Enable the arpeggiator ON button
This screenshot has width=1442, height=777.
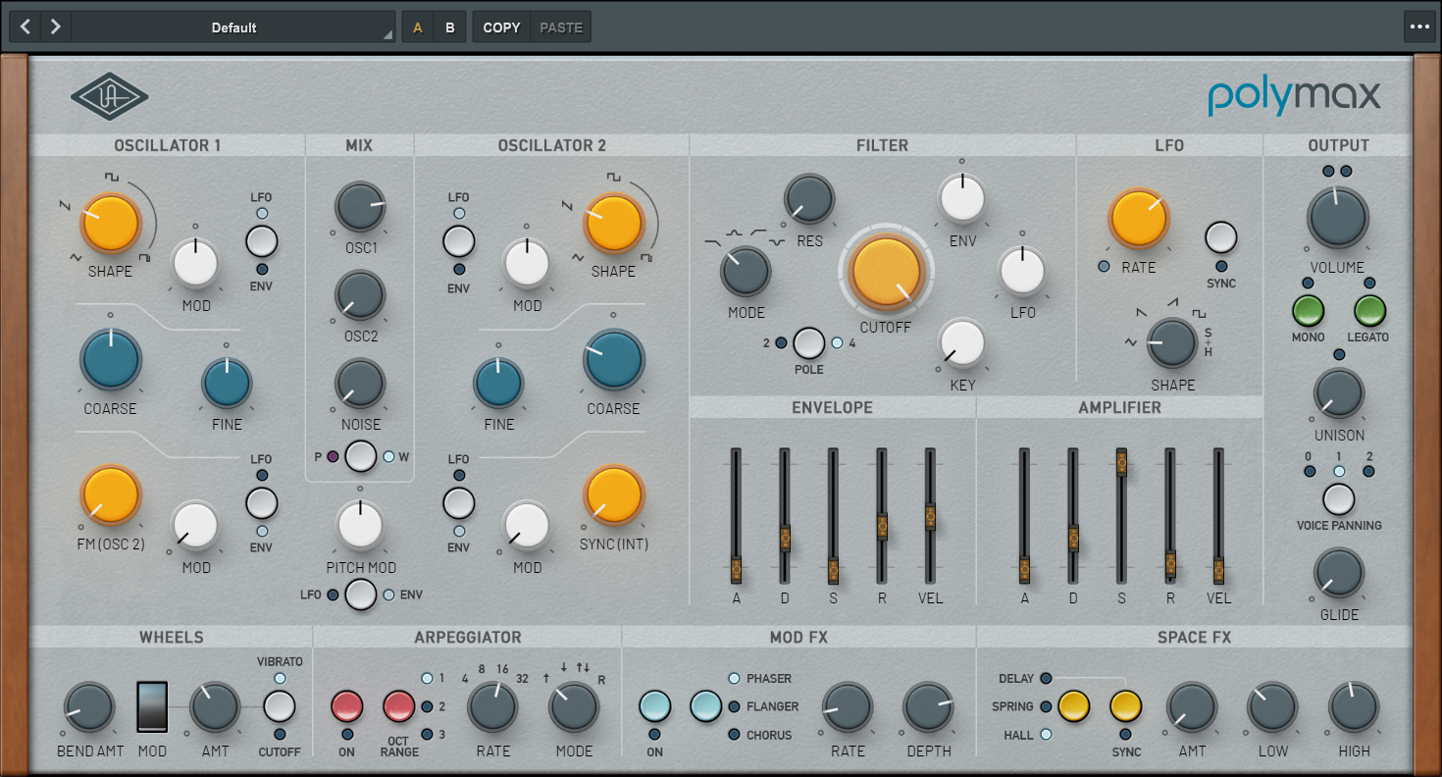point(347,706)
